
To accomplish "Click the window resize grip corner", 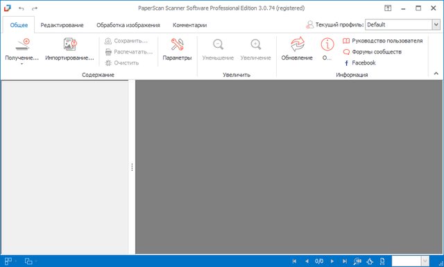I will click(x=441, y=264).
